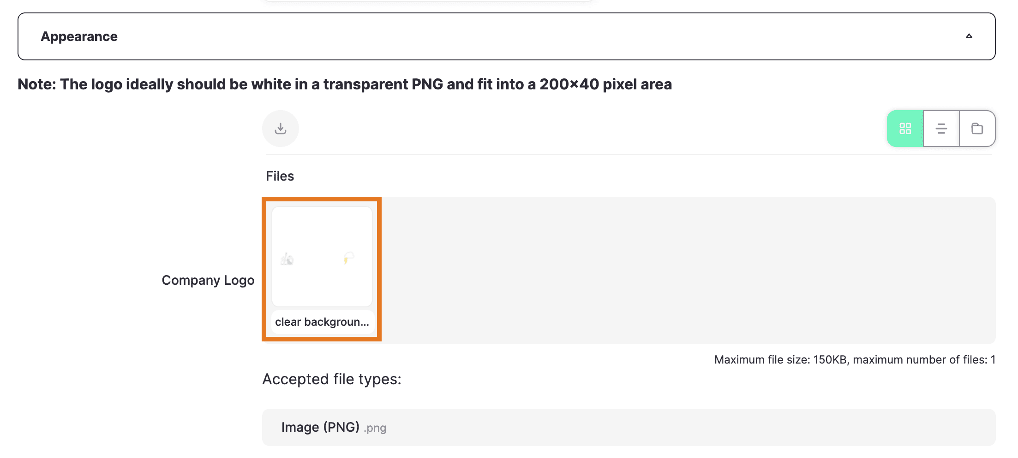The image size is (1018, 458).
Task: Switch file manager to list details view
Action: [941, 129]
